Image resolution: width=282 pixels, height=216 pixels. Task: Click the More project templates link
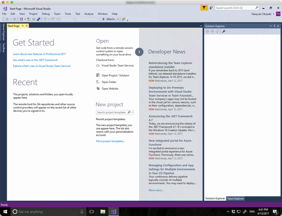[x=110, y=141]
